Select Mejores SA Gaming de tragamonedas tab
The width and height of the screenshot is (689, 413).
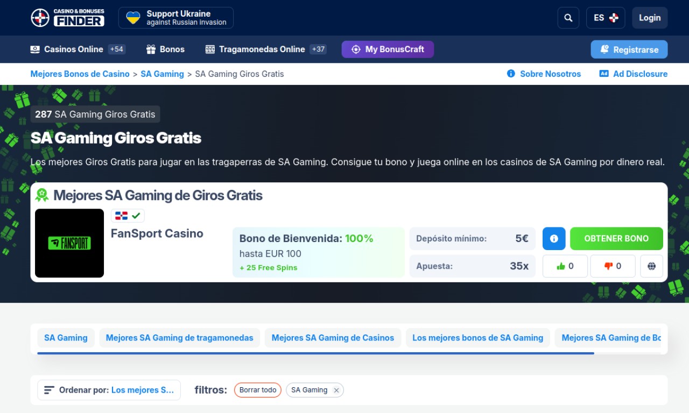pos(179,338)
